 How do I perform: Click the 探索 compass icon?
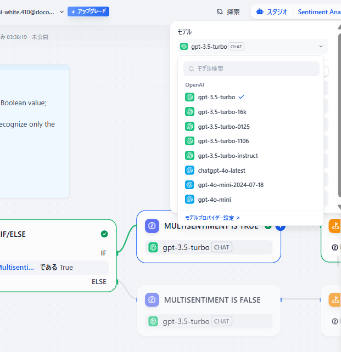coord(220,12)
